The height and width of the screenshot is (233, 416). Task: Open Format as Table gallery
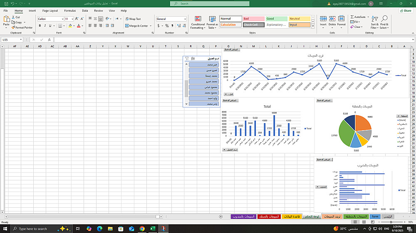click(212, 22)
